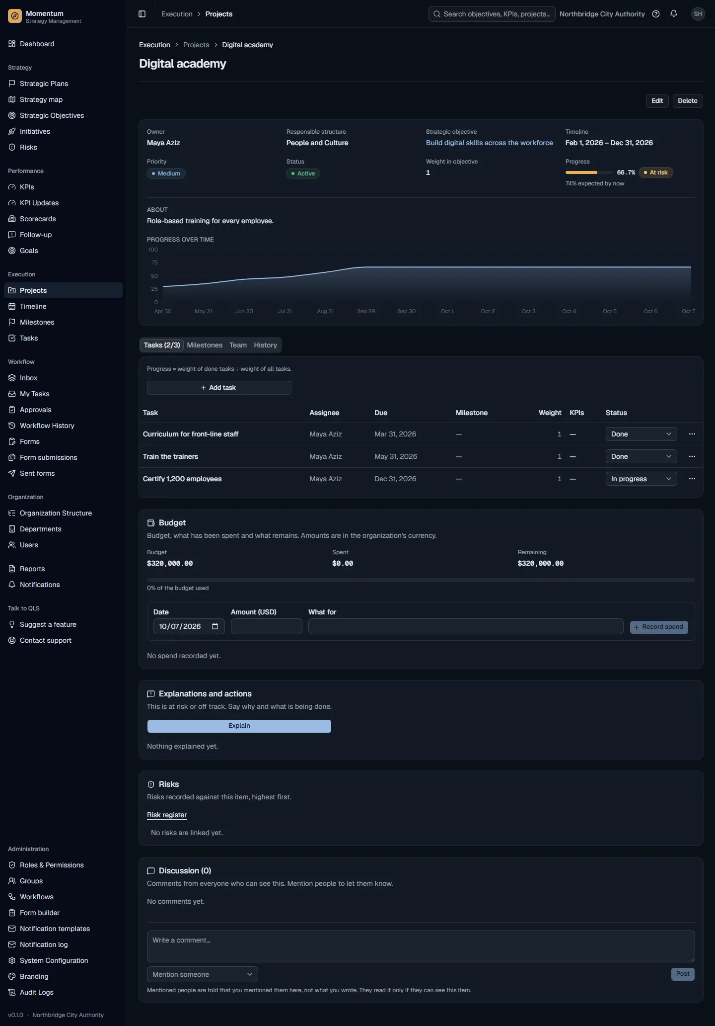Image resolution: width=715 pixels, height=1026 pixels.
Task: Switch to the History tab
Action: point(265,345)
